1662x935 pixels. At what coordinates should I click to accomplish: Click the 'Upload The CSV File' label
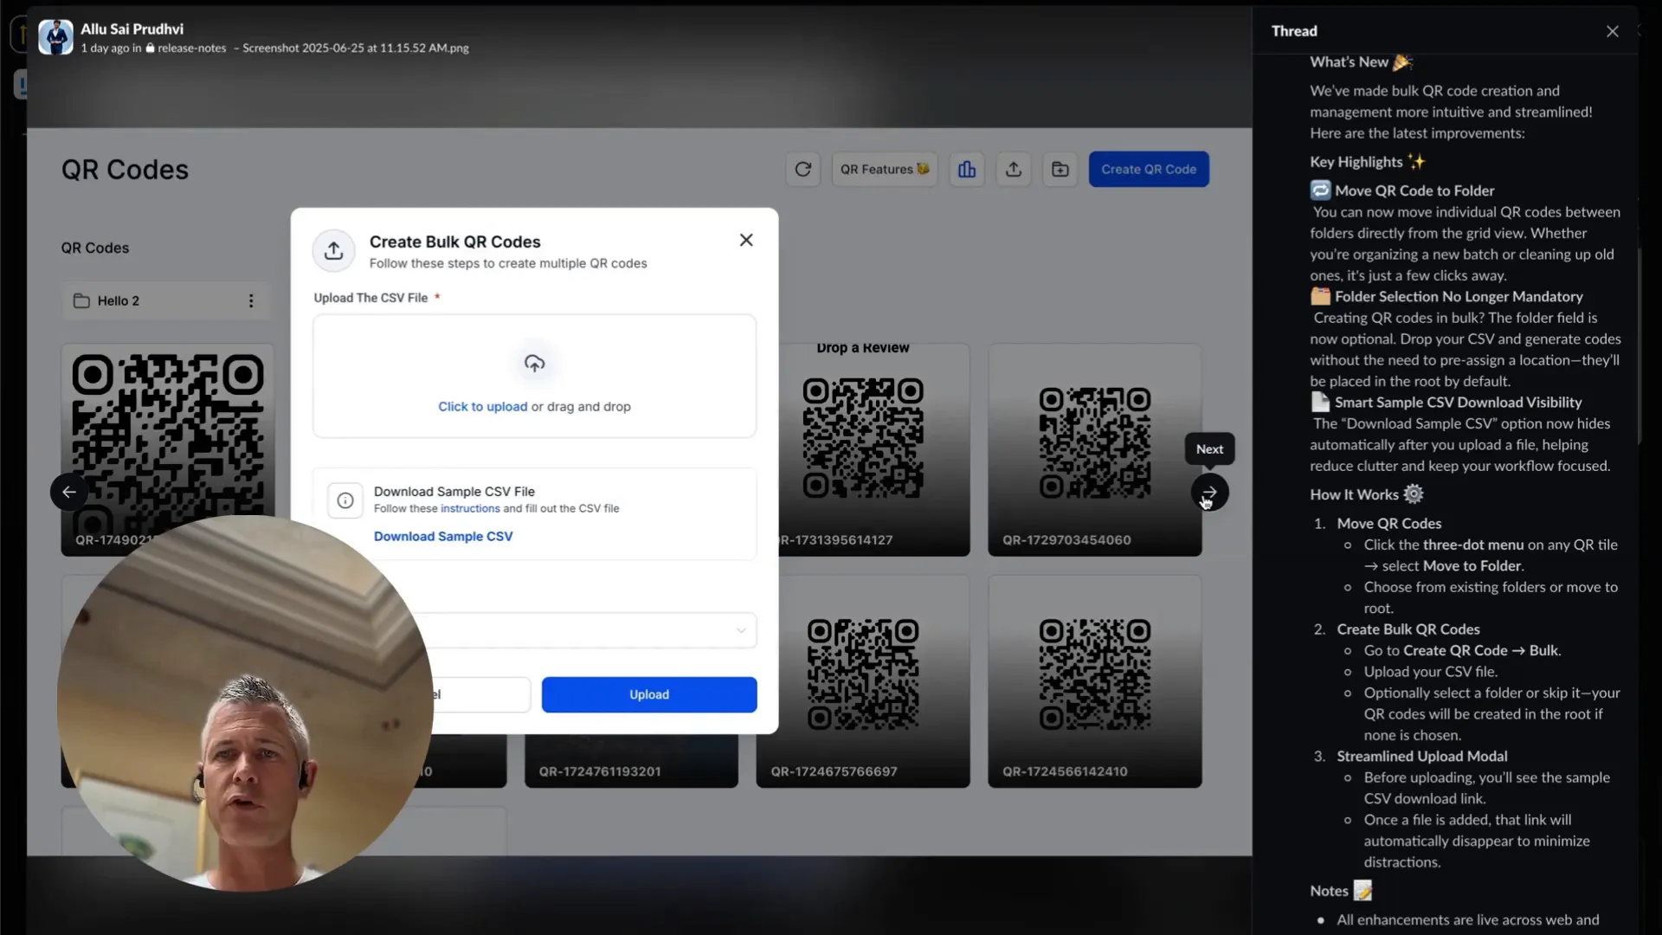pos(370,298)
